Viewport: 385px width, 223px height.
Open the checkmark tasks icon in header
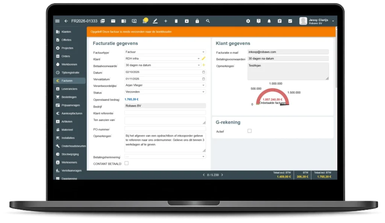pos(290,21)
